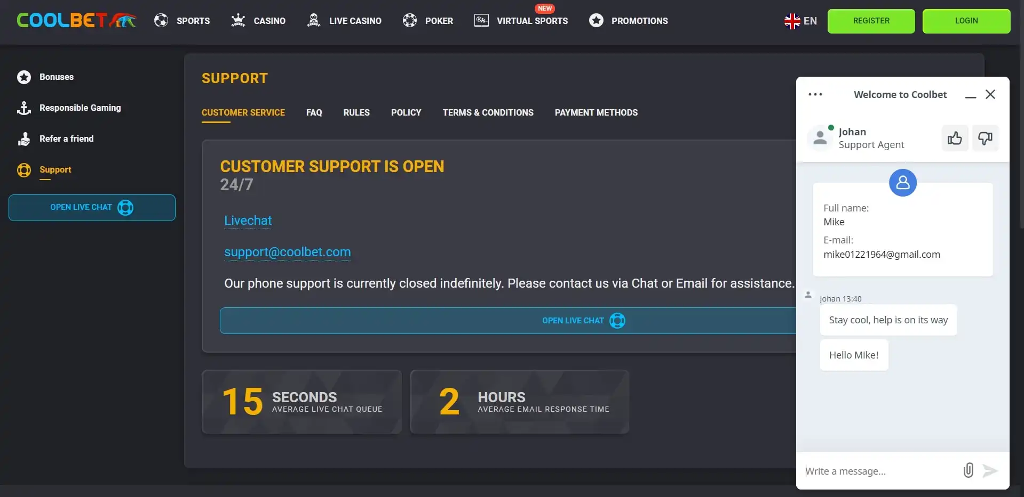Click the paperclip attachment icon

tap(969, 470)
